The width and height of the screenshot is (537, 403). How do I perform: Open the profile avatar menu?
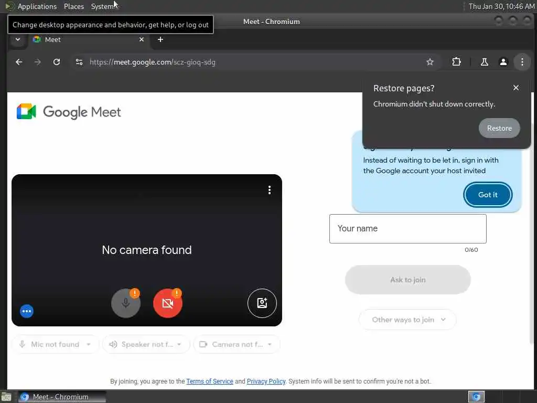[x=503, y=62]
